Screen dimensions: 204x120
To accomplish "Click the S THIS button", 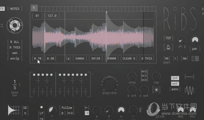I will tap(147, 58).
